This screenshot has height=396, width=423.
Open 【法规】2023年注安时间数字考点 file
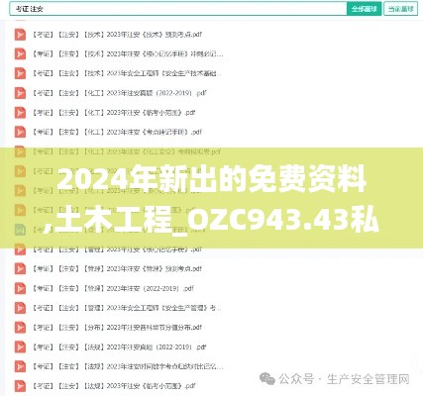pyautogui.click(x=128, y=366)
